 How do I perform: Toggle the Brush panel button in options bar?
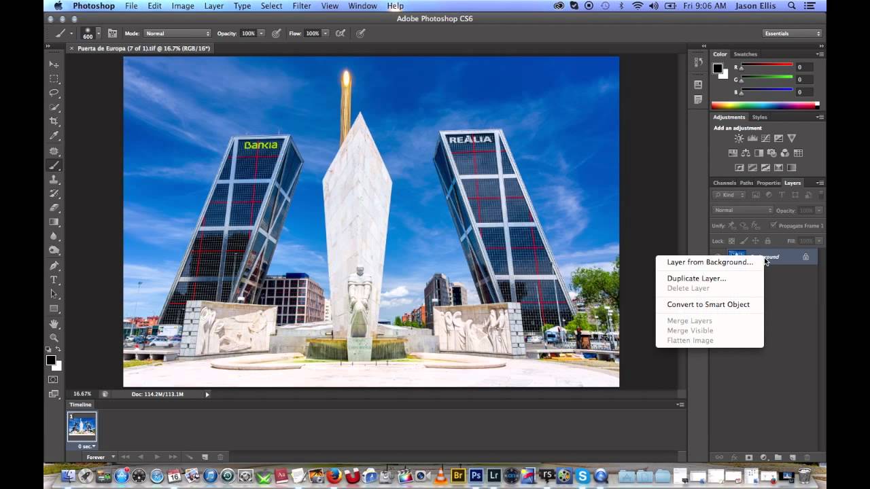point(112,33)
